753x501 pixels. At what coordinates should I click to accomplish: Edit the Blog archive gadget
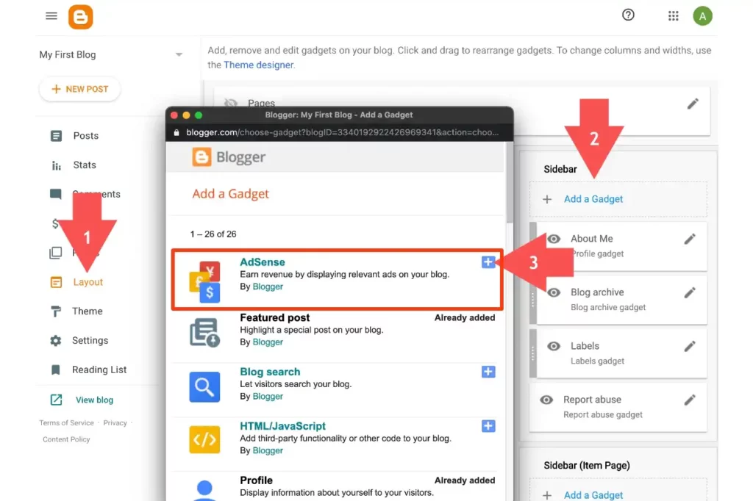(690, 292)
